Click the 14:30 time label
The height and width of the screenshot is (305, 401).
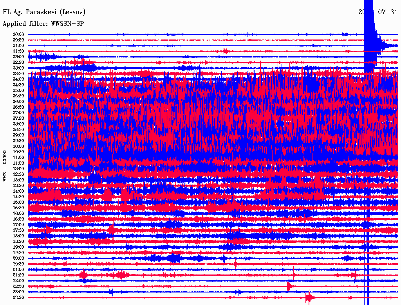[x=18, y=197]
